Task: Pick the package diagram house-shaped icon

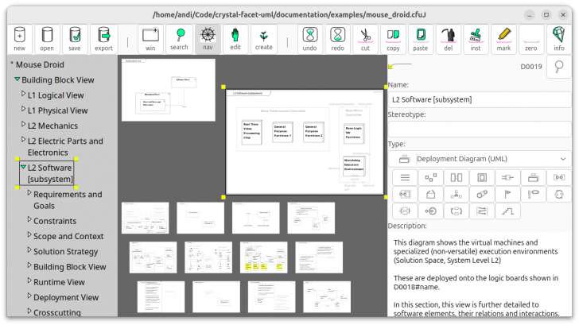Action: tap(430, 194)
